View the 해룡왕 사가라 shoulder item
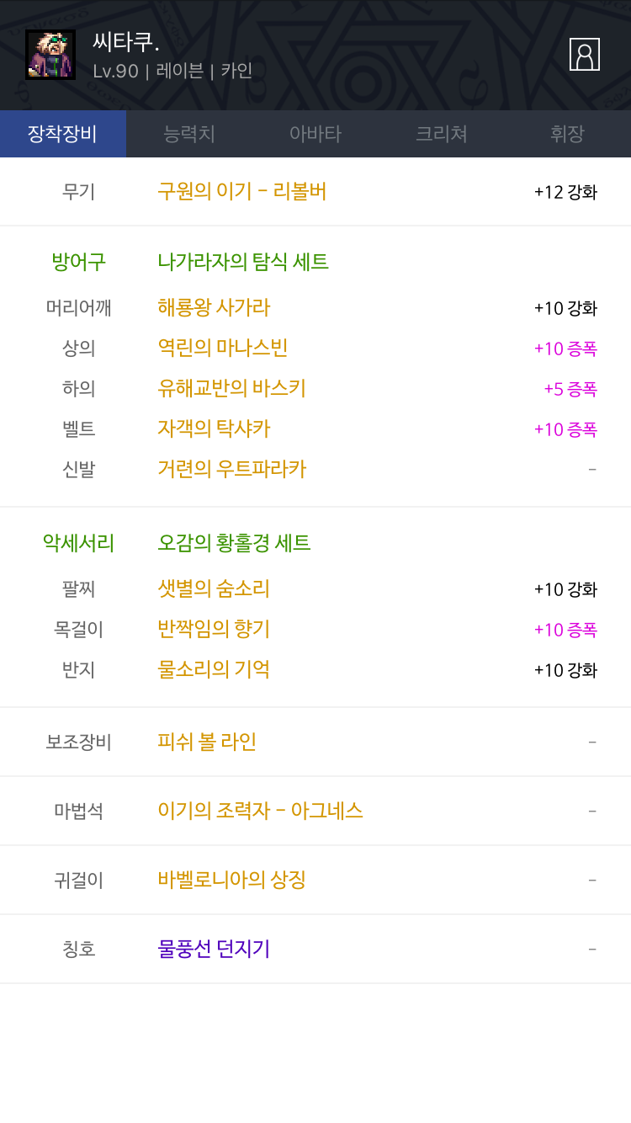This screenshot has width=631, height=1123. (214, 308)
